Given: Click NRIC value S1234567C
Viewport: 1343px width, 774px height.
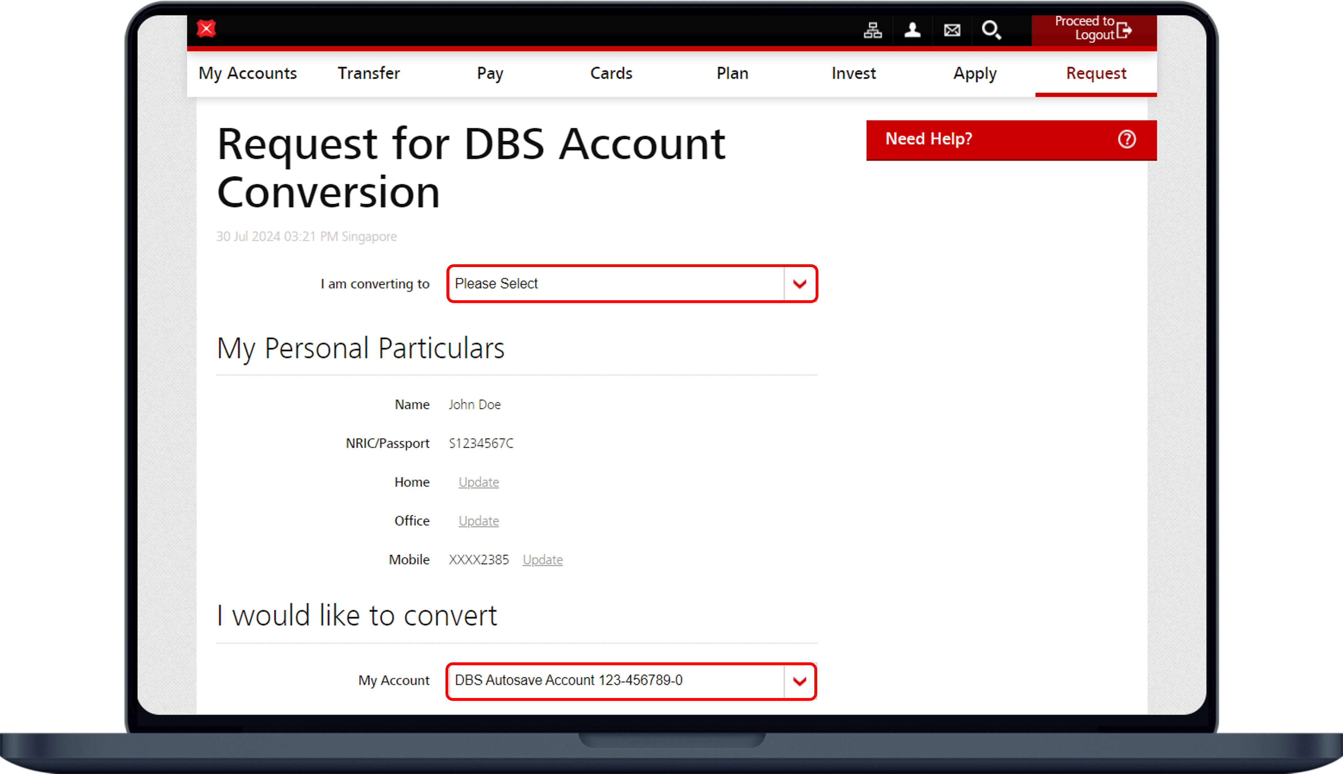Looking at the screenshot, I should [481, 443].
